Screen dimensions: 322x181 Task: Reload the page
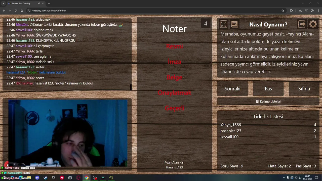(16, 11)
